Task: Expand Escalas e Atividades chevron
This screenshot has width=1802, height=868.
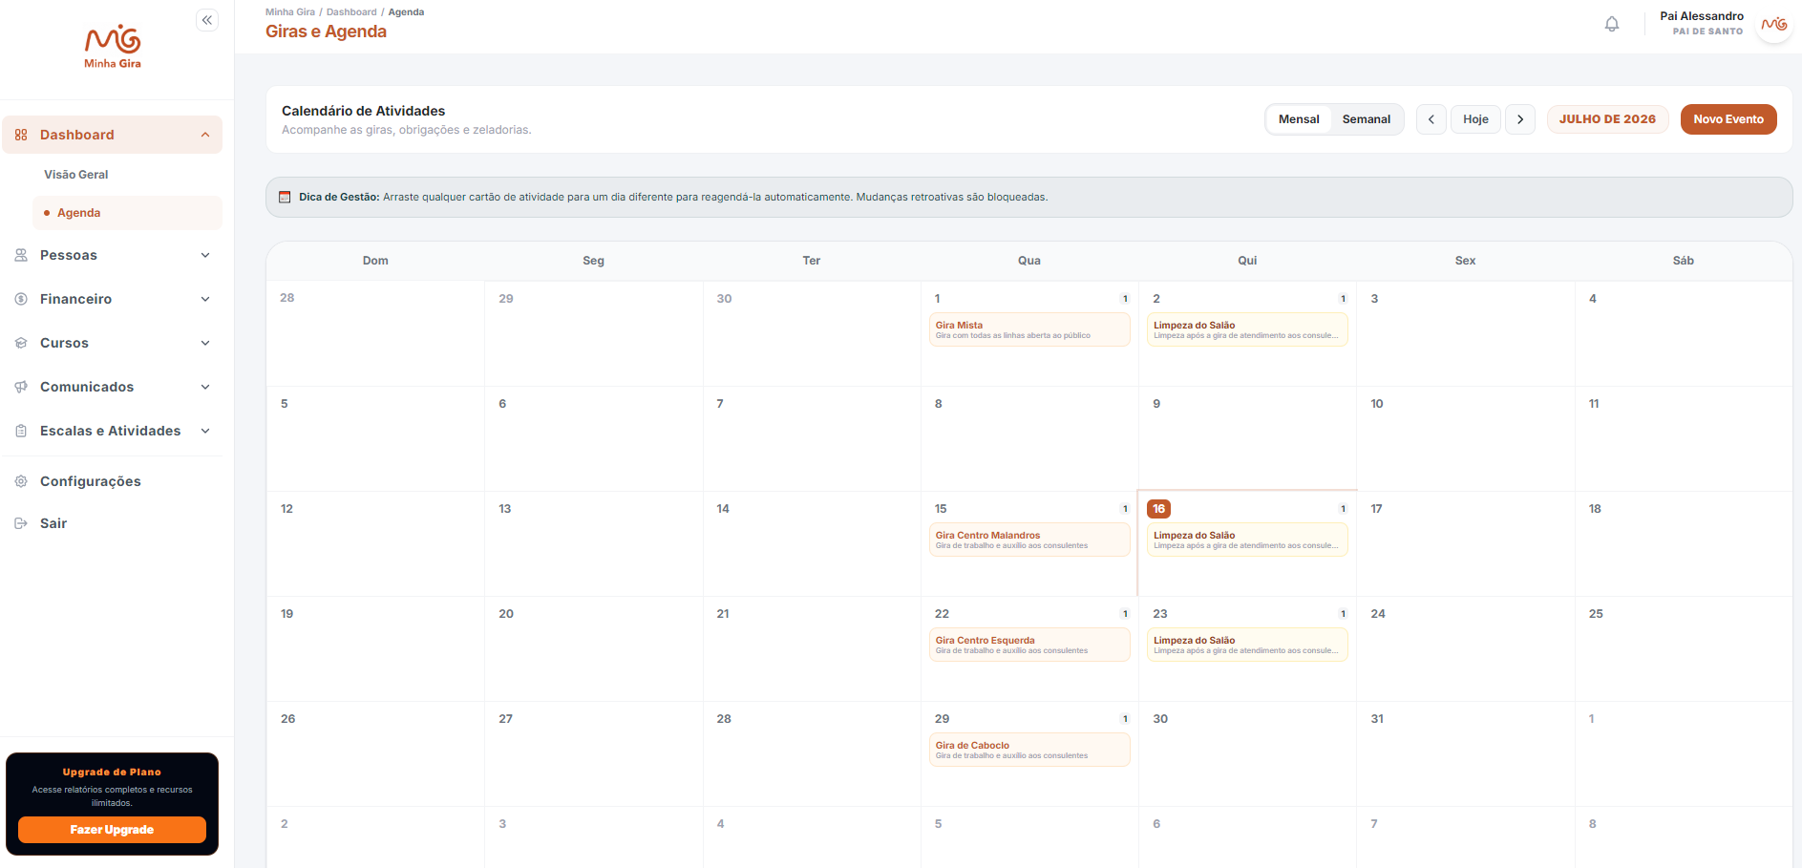Action: tap(205, 431)
